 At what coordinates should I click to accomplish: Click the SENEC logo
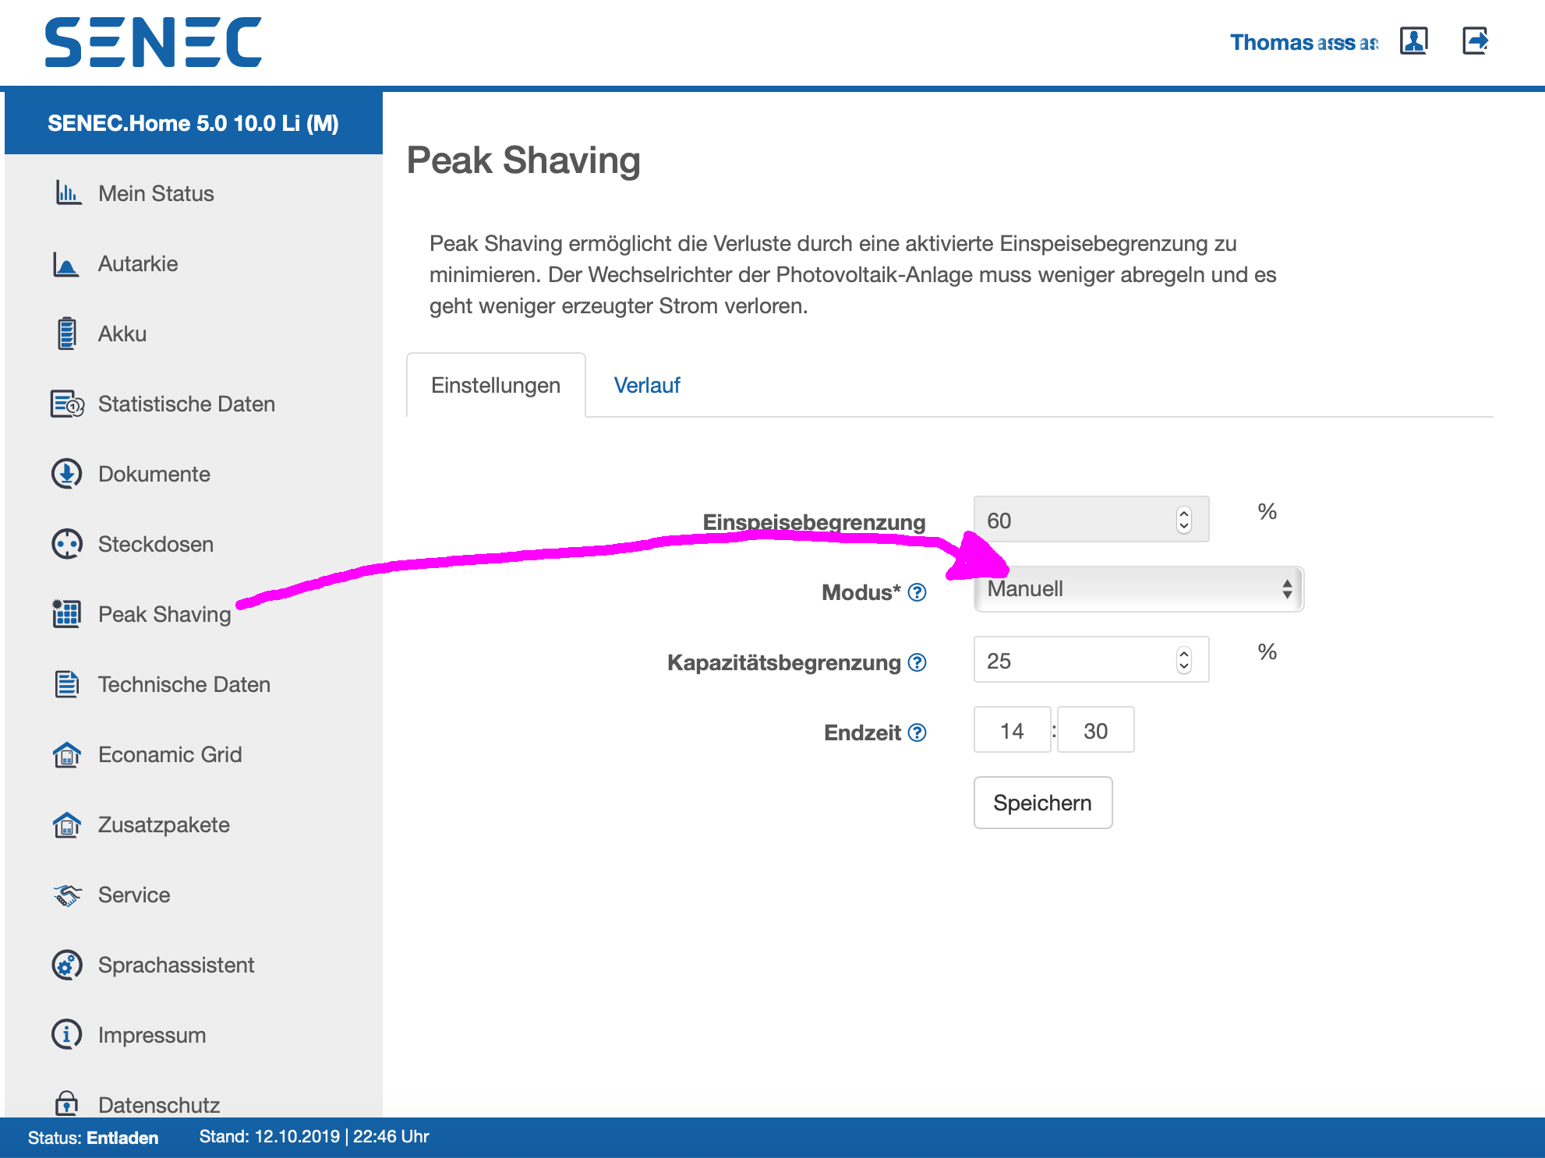tap(154, 42)
